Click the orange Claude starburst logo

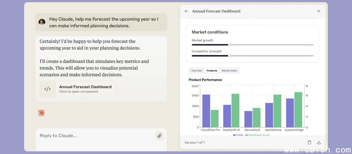pyautogui.click(x=41, y=113)
